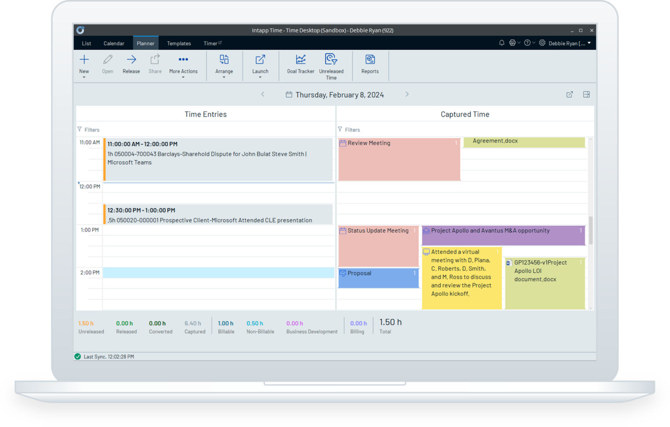
Task: Click the pop-out icon near the date header
Action: (x=569, y=94)
